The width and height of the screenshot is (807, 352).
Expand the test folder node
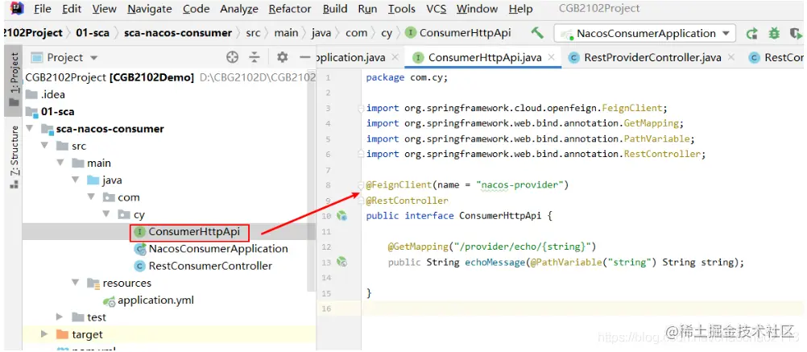(60, 317)
